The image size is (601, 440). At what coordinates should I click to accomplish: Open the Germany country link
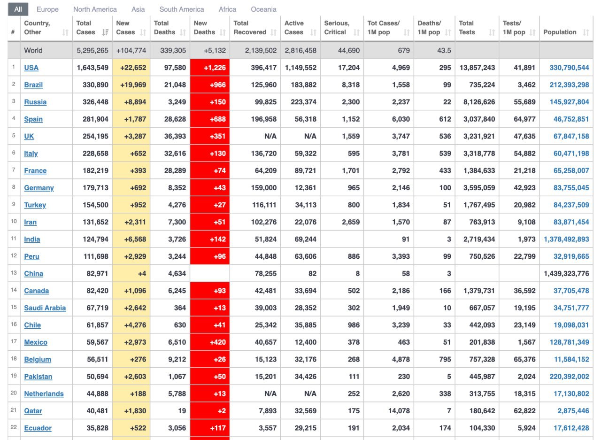(x=39, y=188)
